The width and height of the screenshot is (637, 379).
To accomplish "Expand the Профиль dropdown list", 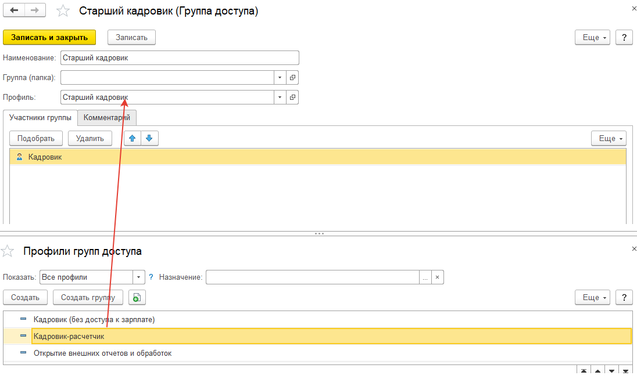I will click(x=280, y=97).
